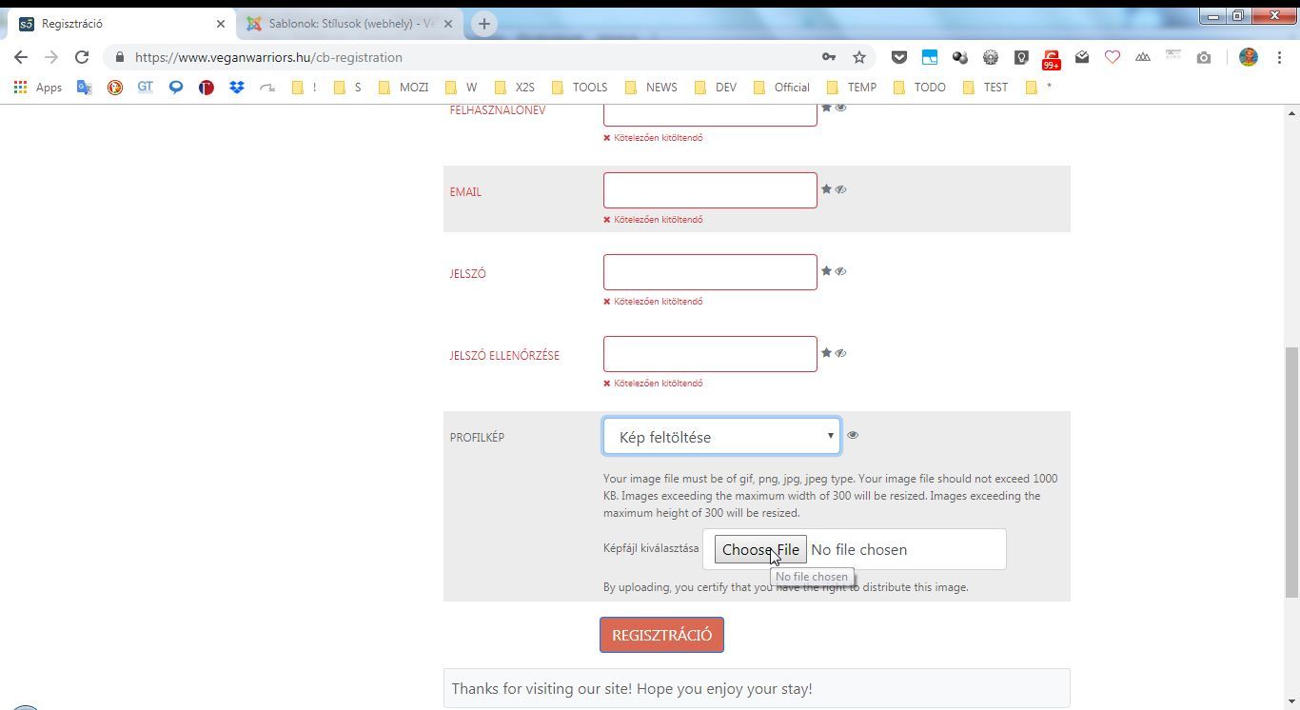This screenshot has width=1300, height=710.
Task: Open the TOOLS bookmarks folder
Action: tap(580, 88)
